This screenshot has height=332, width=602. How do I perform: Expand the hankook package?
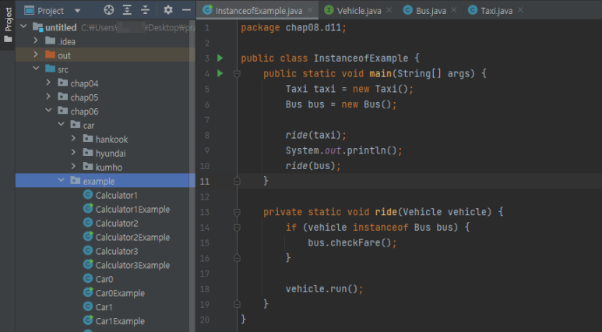(x=73, y=139)
